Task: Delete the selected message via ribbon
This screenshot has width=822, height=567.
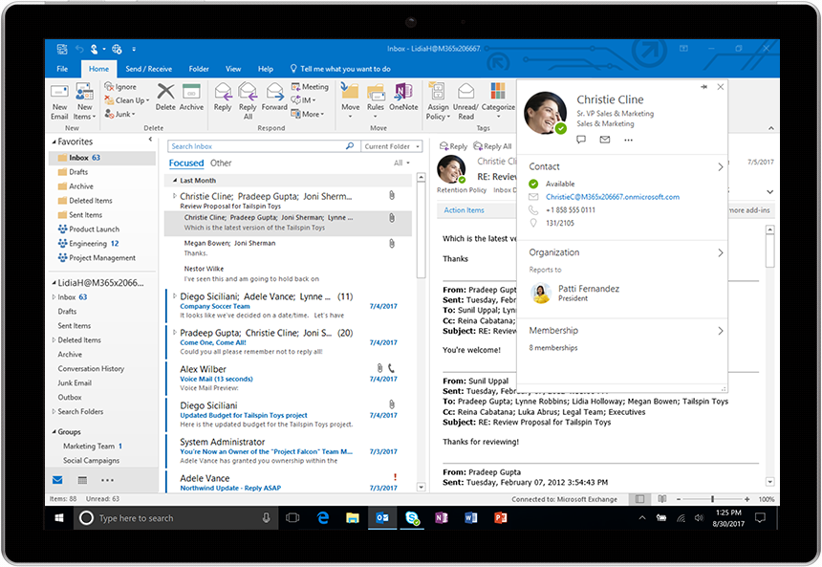Action: pos(165,97)
